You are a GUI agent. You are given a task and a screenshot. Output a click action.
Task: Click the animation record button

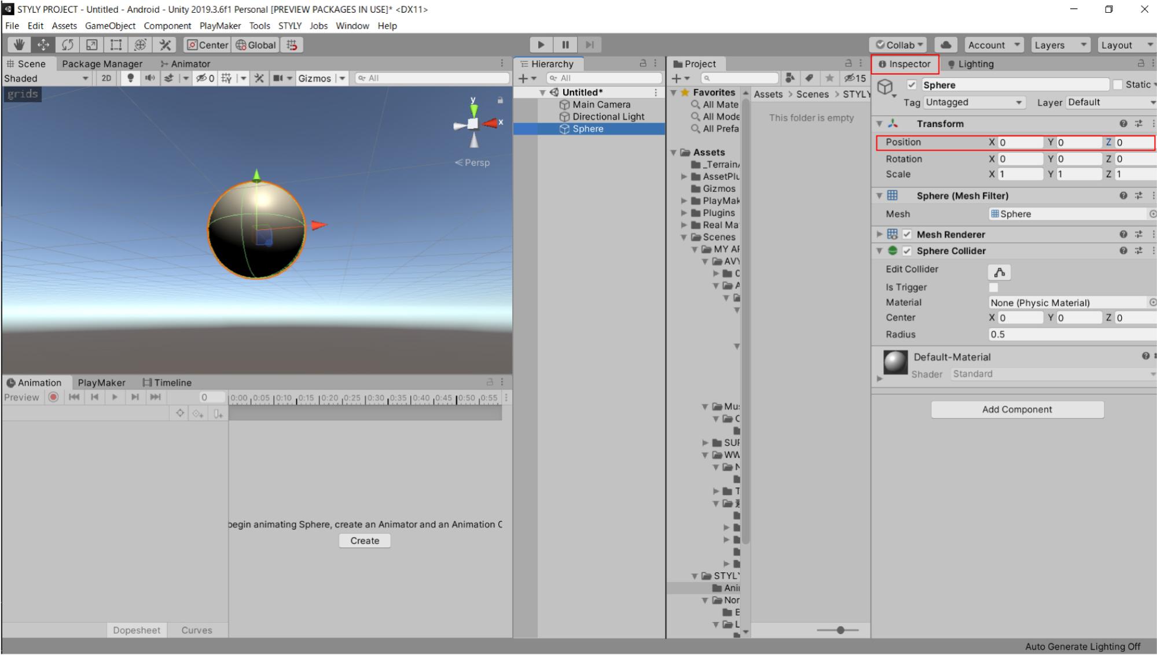tap(54, 397)
